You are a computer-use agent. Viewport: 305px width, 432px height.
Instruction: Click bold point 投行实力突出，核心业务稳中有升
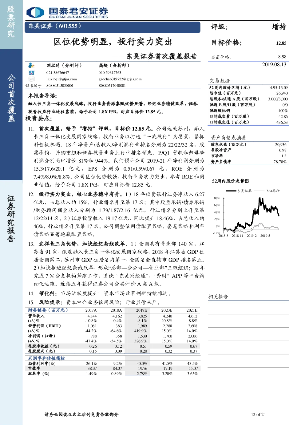point(80,194)
